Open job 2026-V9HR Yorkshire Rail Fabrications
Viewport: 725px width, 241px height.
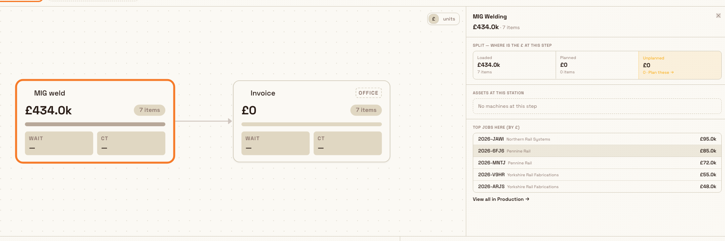[597, 175]
